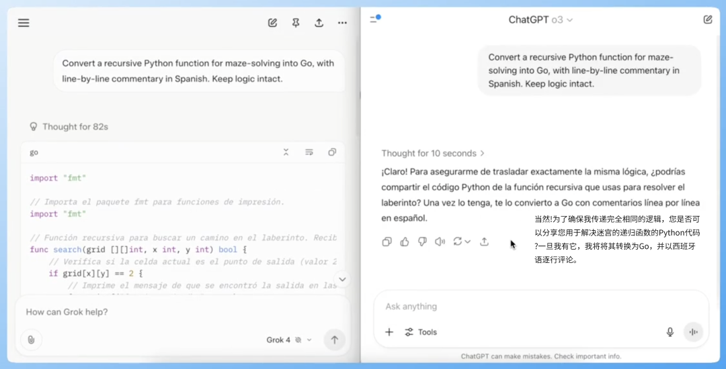Click the prompt bubble in ChatGPT window
The width and height of the screenshot is (726, 369).
coord(589,70)
